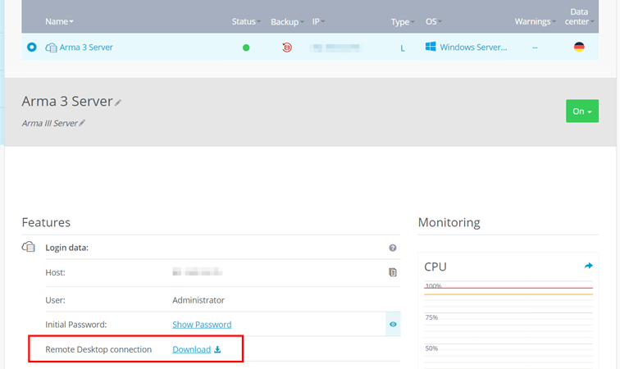Viewport: 620px width, 369px height.
Task: Open the Arma 3 Server link in table
Action: point(86,47)
